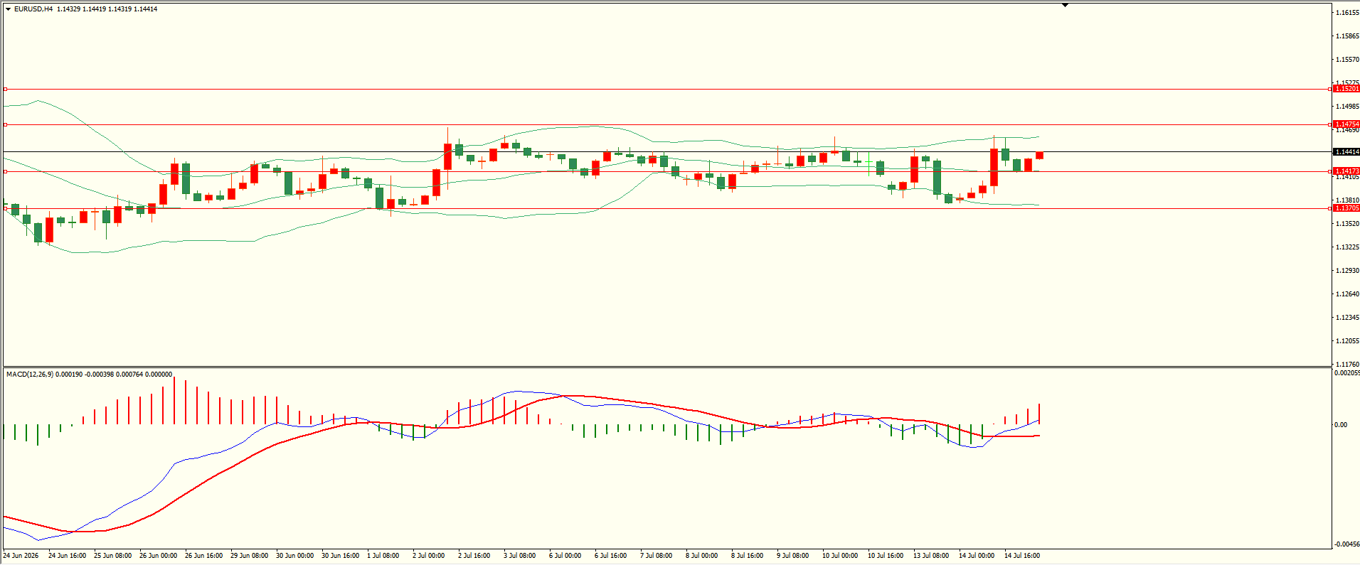
Task: Click the latest red candle on chart
Action: (1039, 155)
